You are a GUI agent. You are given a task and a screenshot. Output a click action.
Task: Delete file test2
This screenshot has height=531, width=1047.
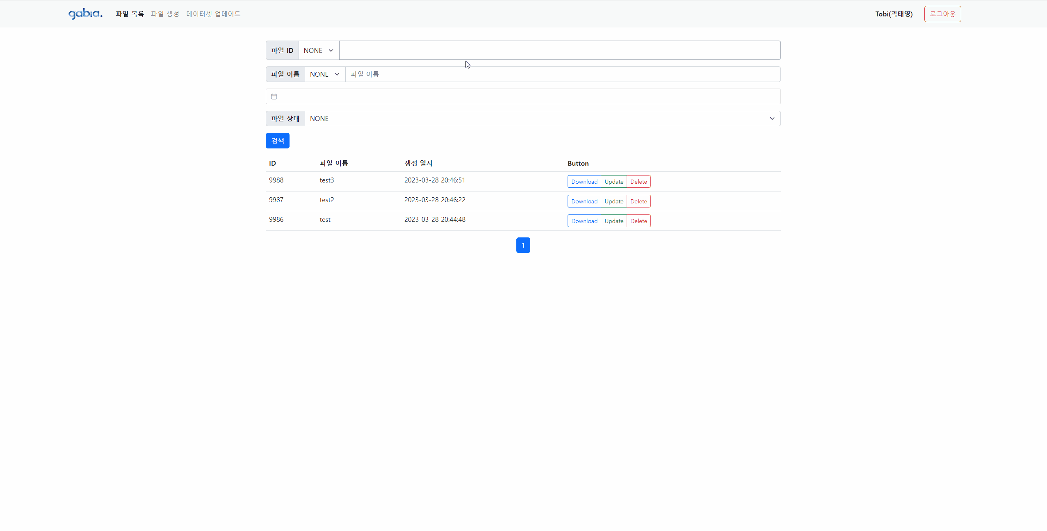pos(639,201)
